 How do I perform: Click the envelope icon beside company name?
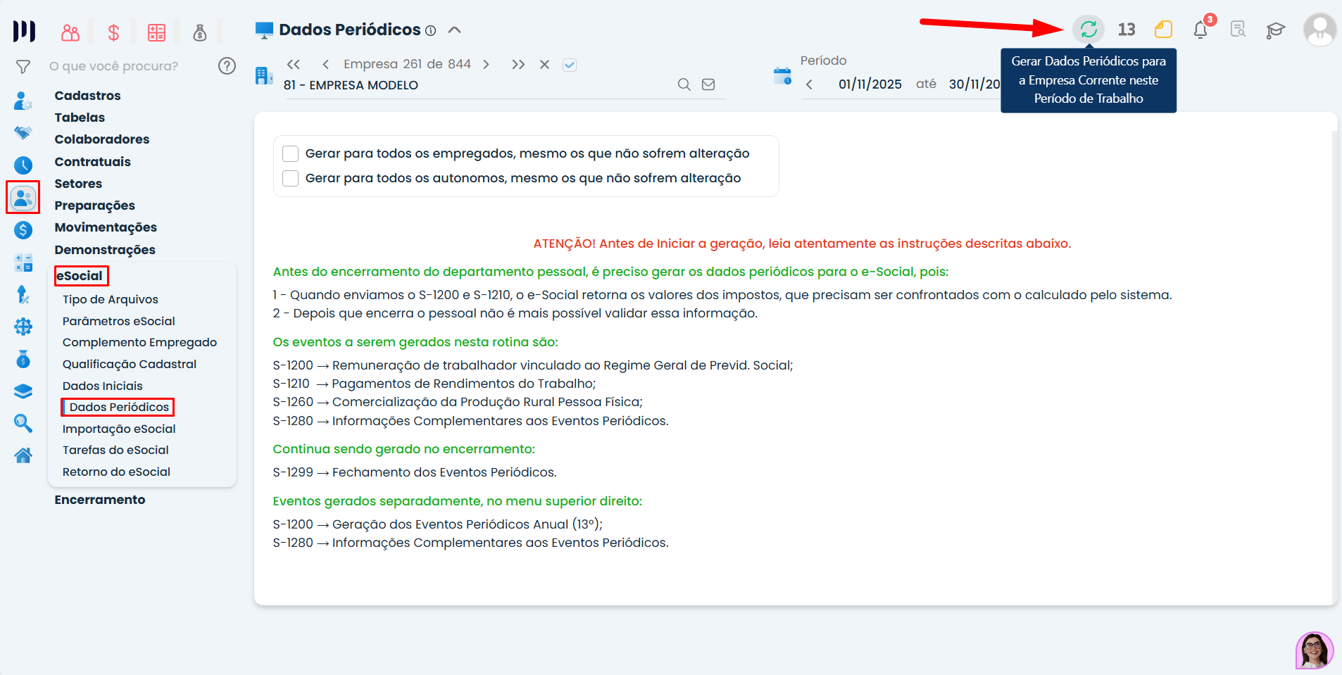(708, 84)
